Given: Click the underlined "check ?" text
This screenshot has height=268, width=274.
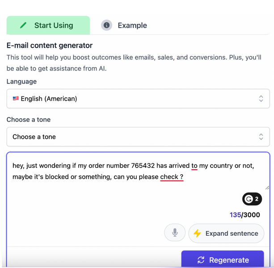Looking at the screenshot, I should [172, 177].
